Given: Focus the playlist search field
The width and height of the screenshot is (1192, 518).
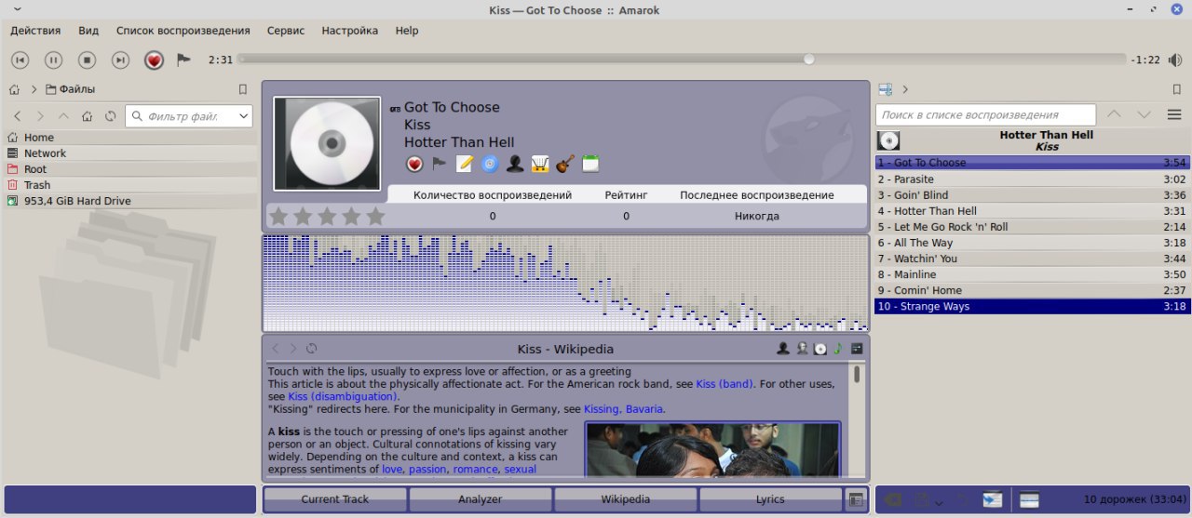Looking at the screenshot, I should tap(985, 115).
